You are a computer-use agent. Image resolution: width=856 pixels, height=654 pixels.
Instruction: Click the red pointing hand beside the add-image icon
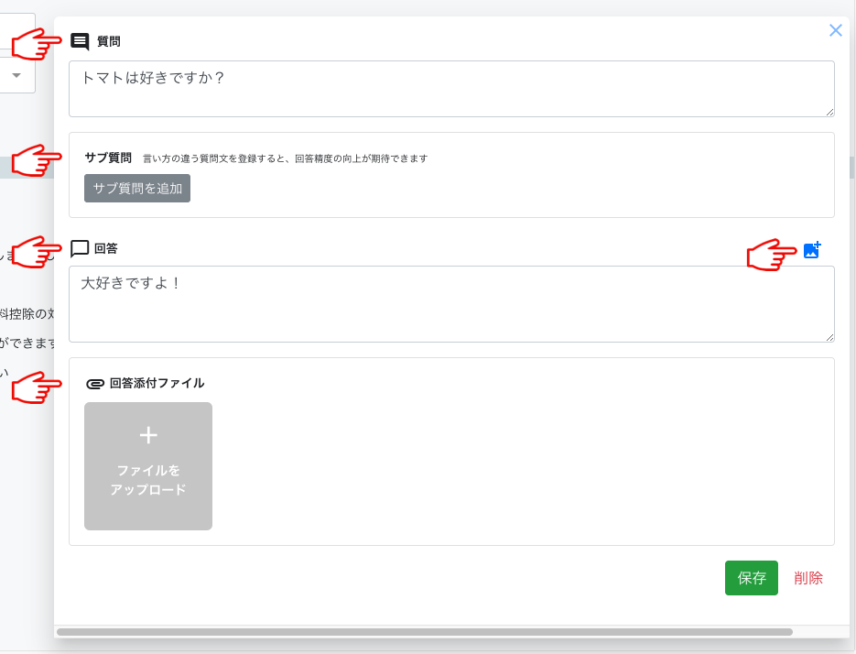(771, 255)
